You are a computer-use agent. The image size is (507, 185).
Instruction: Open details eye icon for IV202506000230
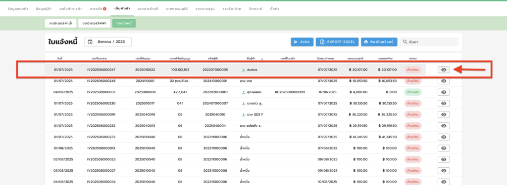[x=444, y=104]
